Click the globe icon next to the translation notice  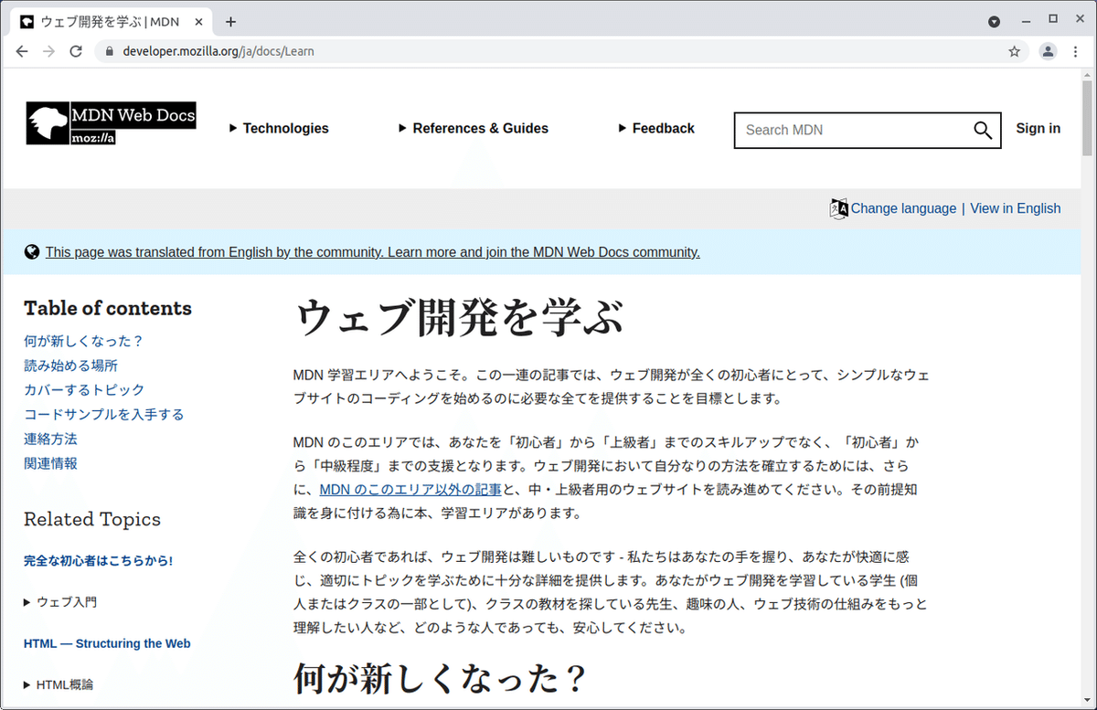(32, 251)
